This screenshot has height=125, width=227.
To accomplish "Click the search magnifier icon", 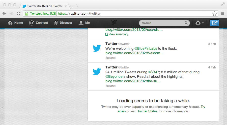I will [186, 23].
